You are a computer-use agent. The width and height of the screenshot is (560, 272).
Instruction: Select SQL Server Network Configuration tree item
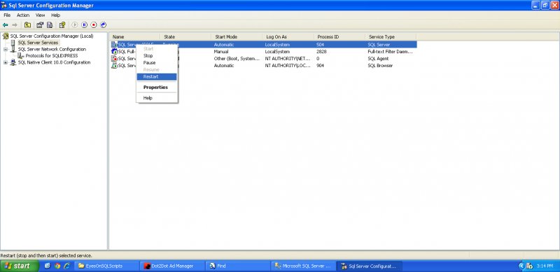52,49
